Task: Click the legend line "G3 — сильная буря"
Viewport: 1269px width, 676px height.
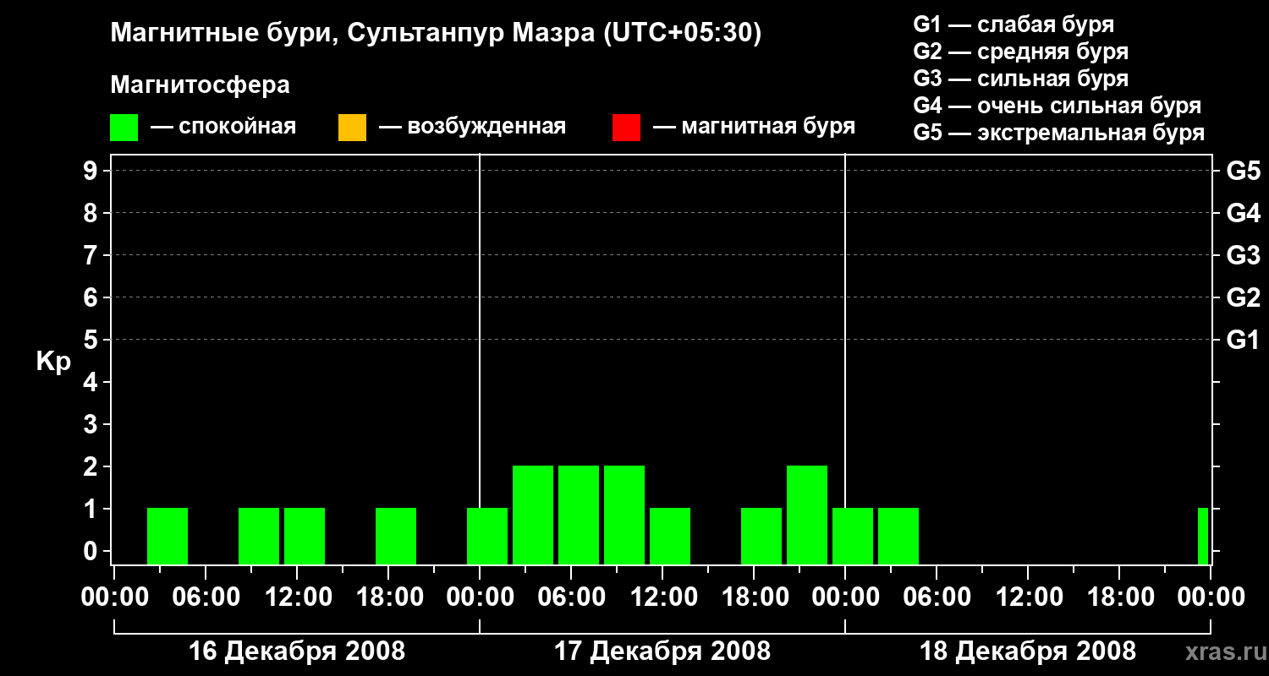Action: 1020,79
